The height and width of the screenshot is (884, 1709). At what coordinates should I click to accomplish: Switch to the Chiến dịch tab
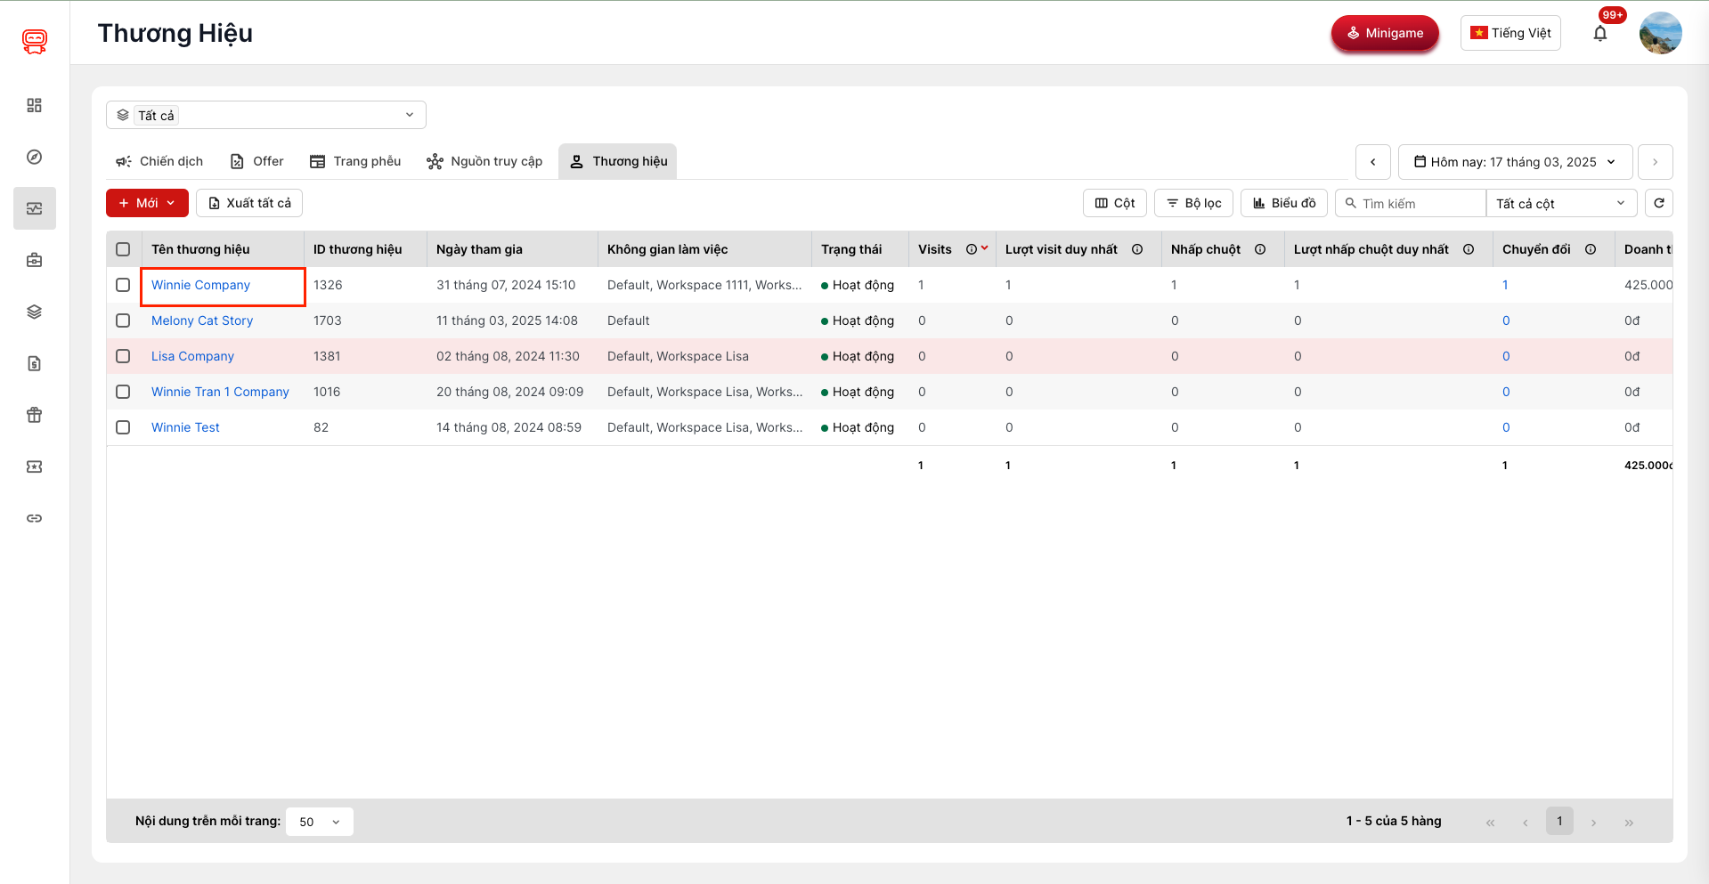coord(159,161)
